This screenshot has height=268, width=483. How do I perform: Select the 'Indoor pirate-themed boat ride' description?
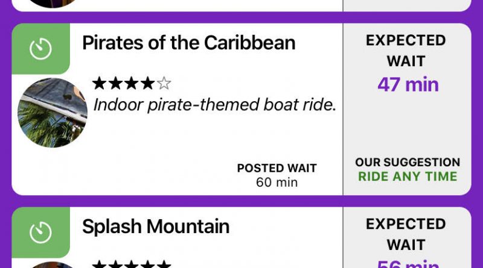click(x=214, y=105)
